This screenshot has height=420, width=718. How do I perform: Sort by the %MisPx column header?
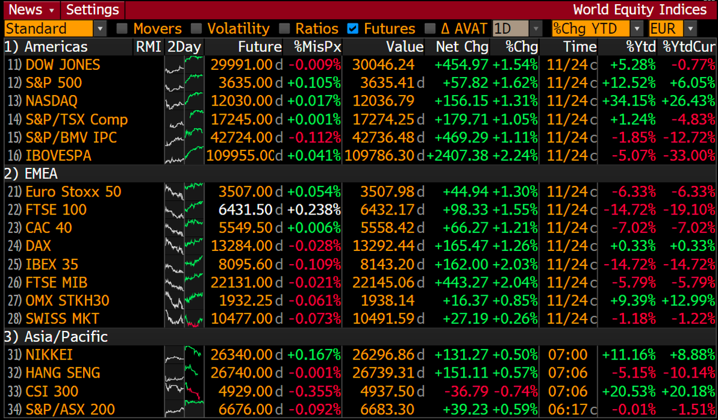(317, 47)
